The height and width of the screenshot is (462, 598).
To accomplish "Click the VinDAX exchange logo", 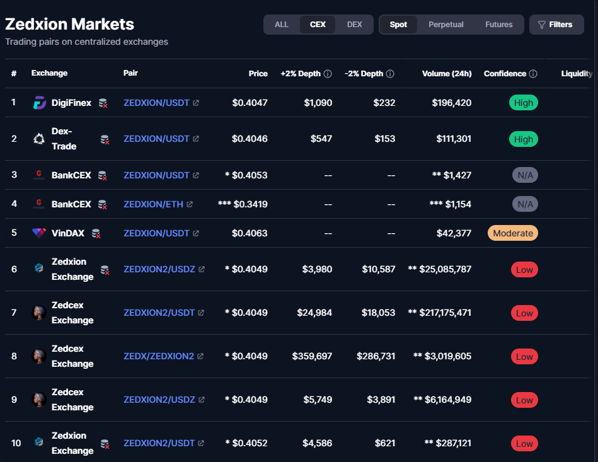I will pos(39,233).
